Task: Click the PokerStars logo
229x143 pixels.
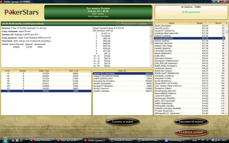Action: click(22, 12)
